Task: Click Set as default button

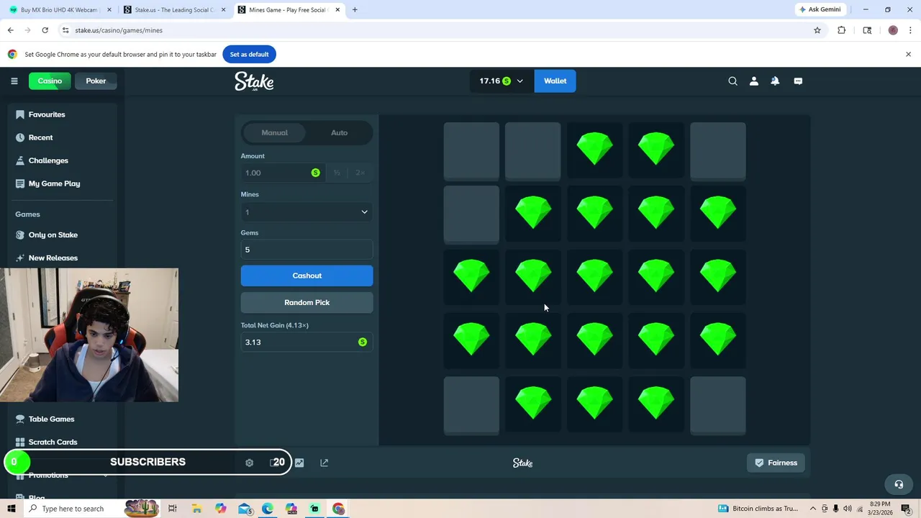Action: (x=249, y=54)
